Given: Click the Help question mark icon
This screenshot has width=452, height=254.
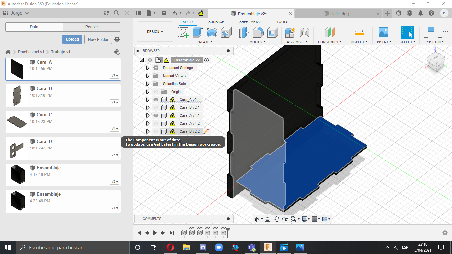Looking at the screenshot, I should click(431, 13).
